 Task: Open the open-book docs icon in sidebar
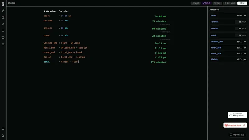point(3,31)
